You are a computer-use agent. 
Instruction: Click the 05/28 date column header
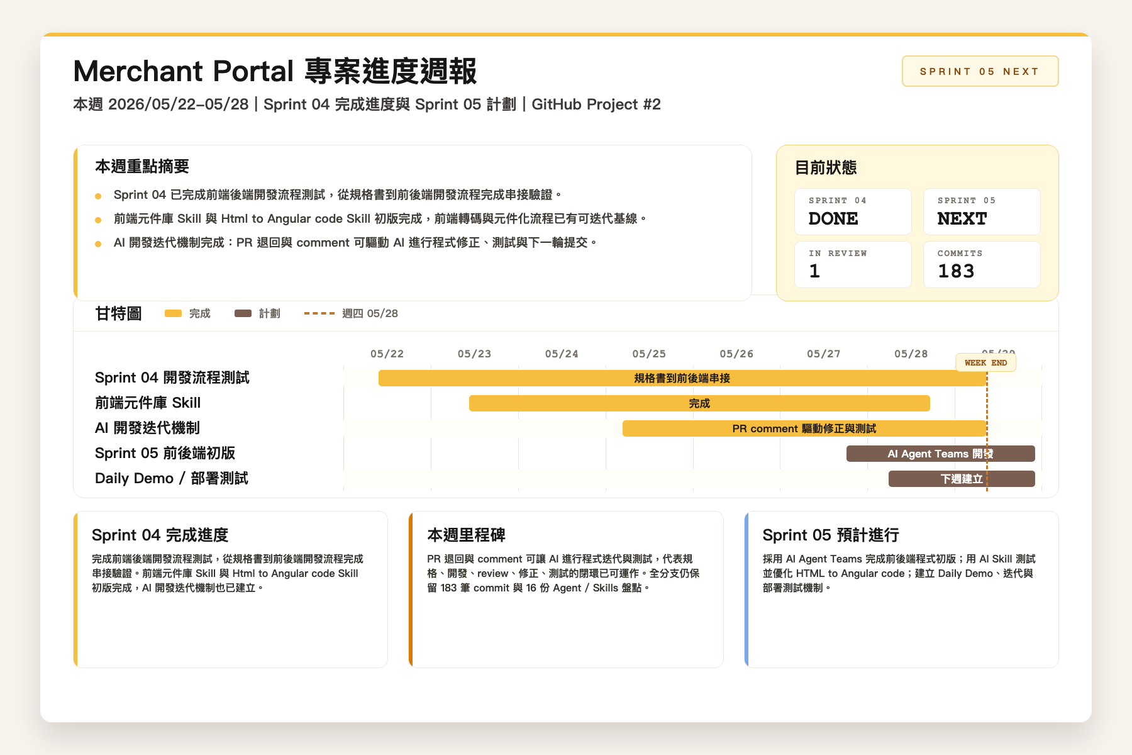point(911,354)
